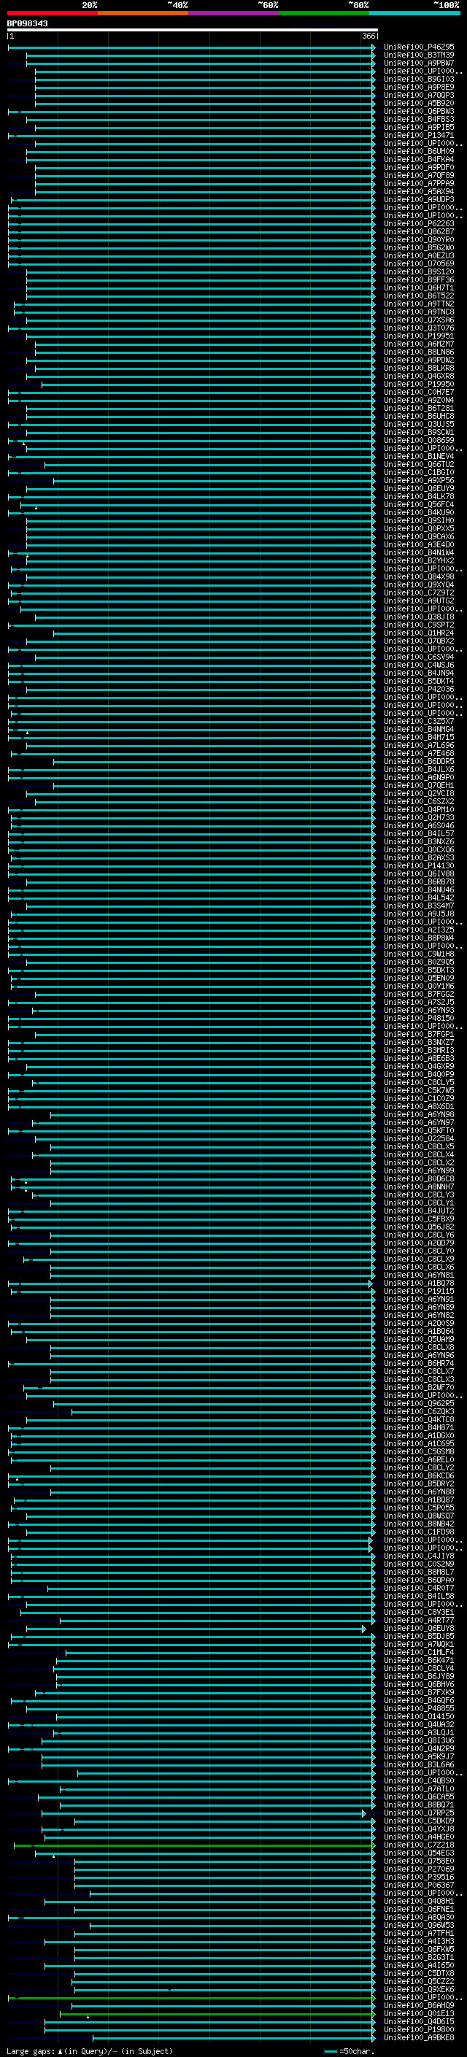The width and height of the screenshot is (467, 2057).
Task: Open hit UniRef100_B6UH09
Action: pyautogui.click(x=418, y=152)
